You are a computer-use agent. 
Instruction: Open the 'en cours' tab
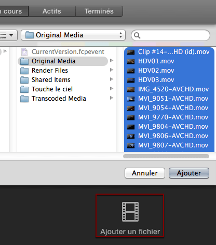coord(14,11)
